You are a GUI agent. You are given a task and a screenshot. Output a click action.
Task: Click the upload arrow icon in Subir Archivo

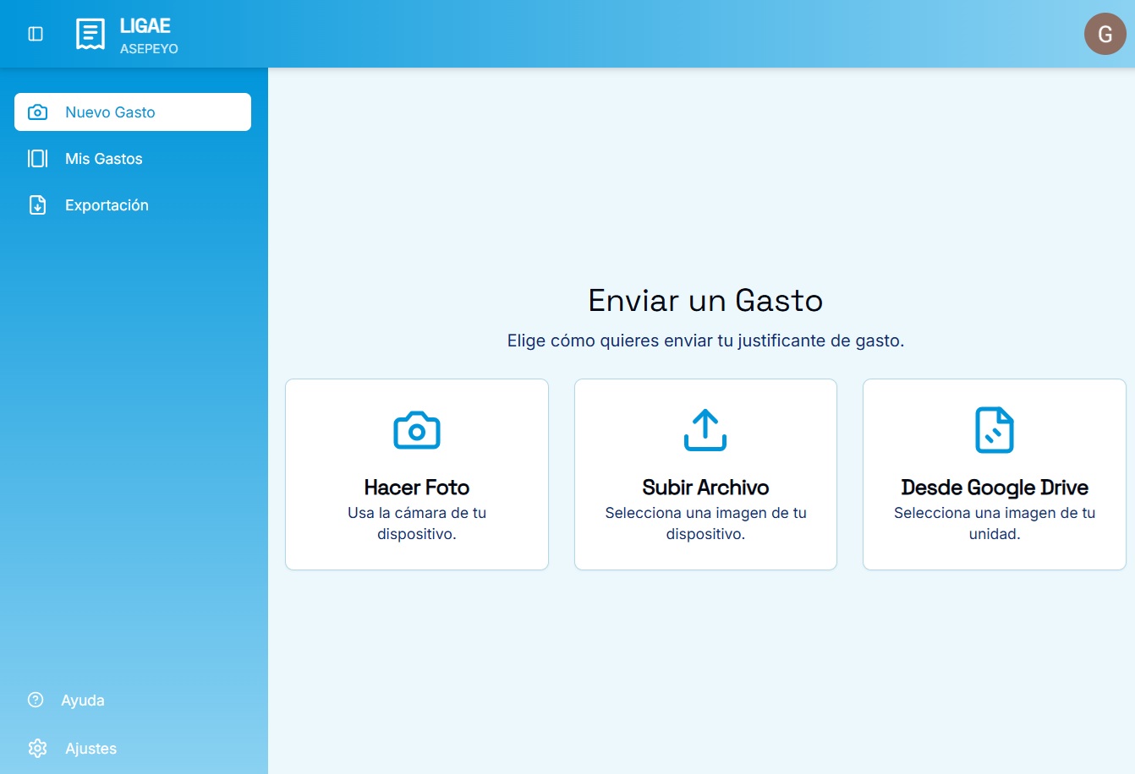point(705,430)
